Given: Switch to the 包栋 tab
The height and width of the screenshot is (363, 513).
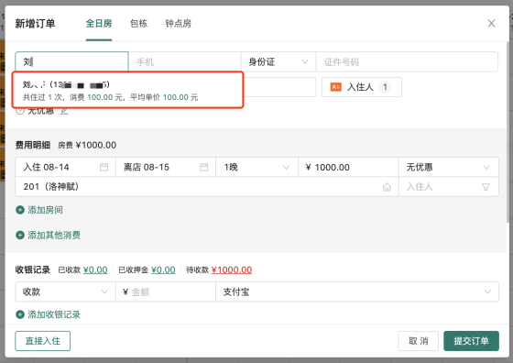Looking at the screenshot, I should point(138,24).
